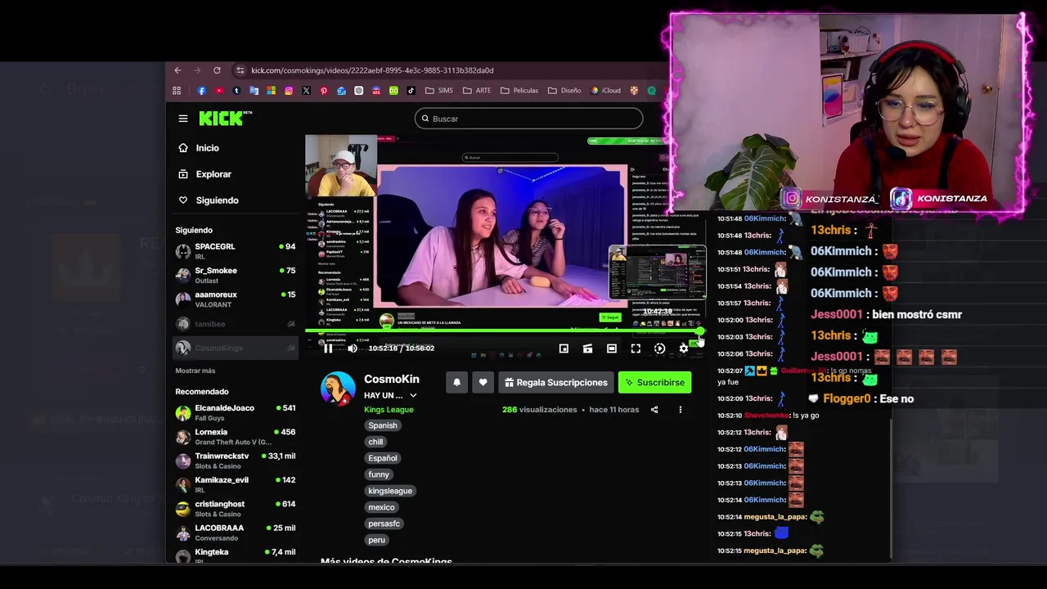This screenshot has width=1047, height=589.
Task: Reload the page in browser
Action: (217, 70)
